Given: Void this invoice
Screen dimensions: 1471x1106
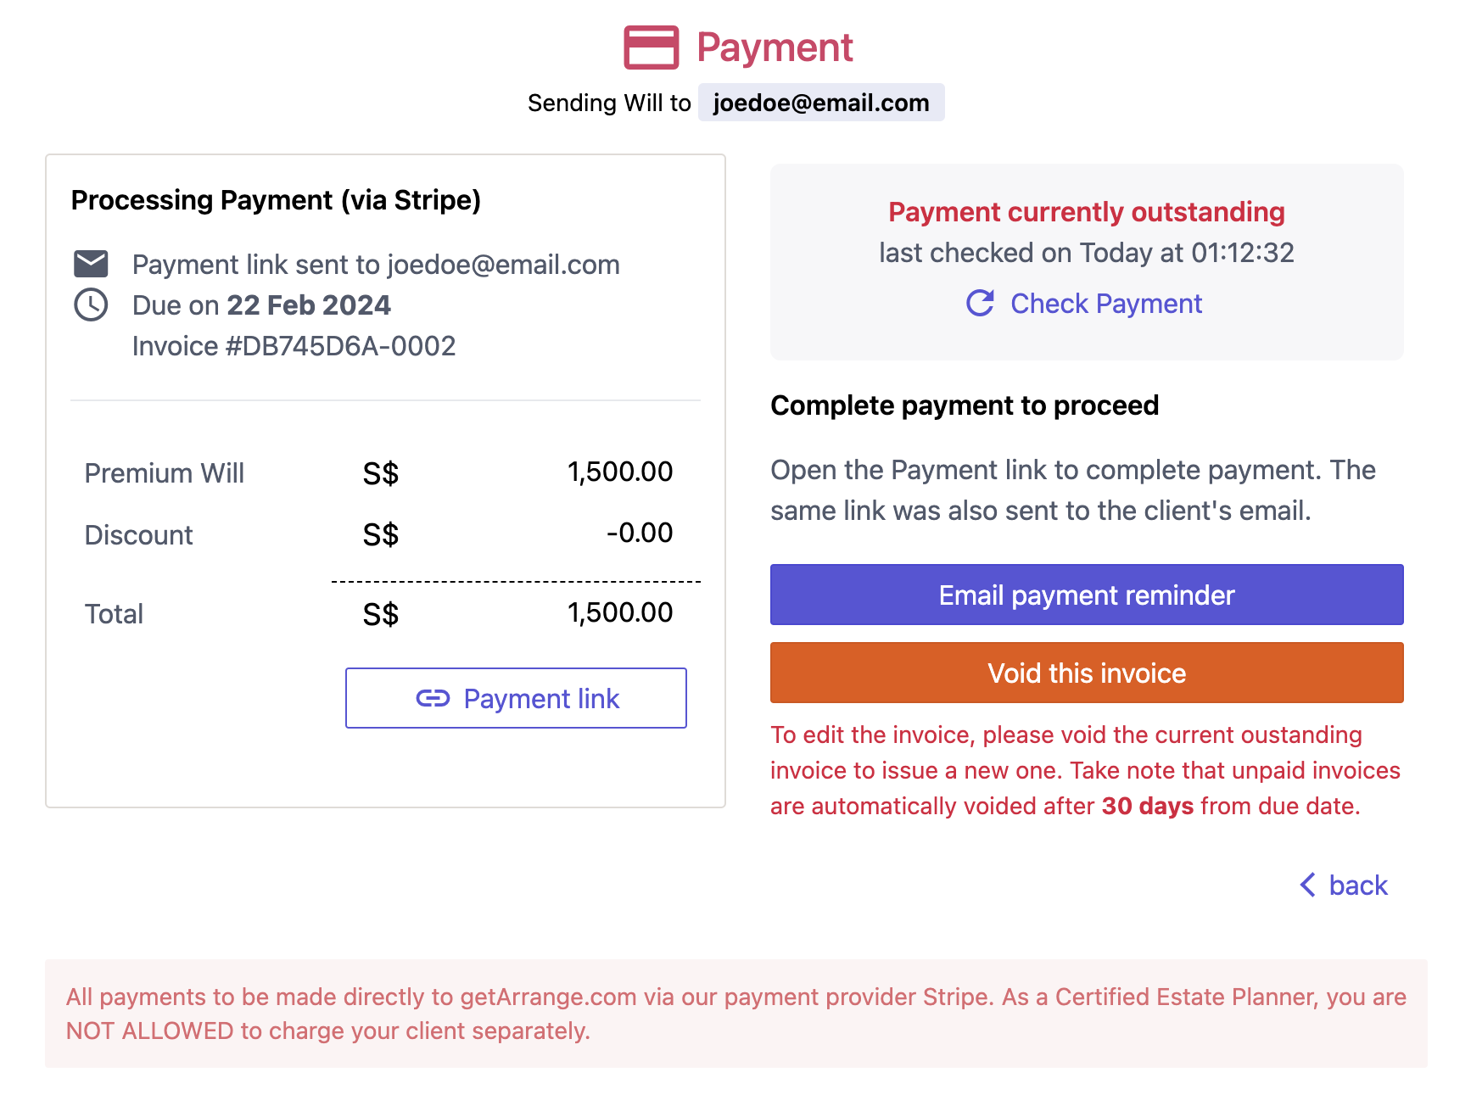Looking at the screenshot, I should (1087, 673).
